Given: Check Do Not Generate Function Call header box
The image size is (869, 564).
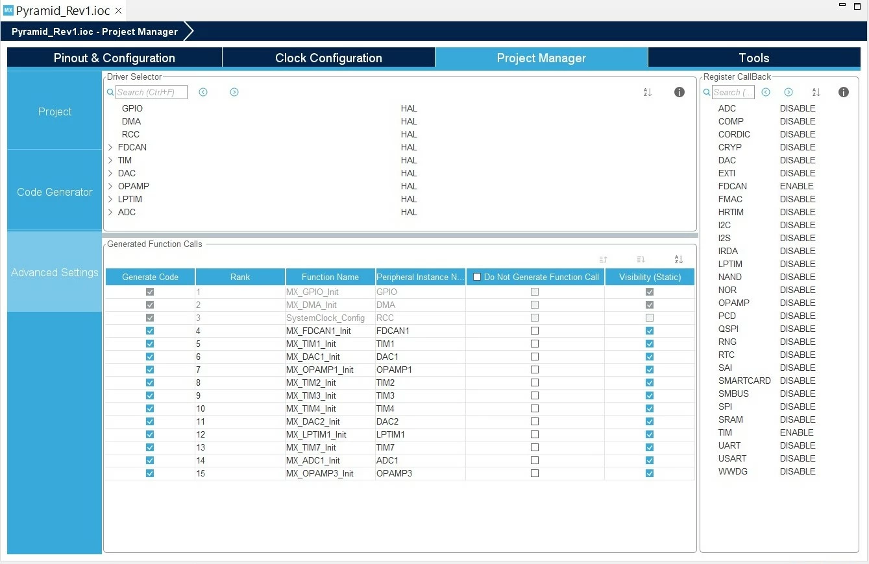Looking at the screenshot, I should [477, 277].
